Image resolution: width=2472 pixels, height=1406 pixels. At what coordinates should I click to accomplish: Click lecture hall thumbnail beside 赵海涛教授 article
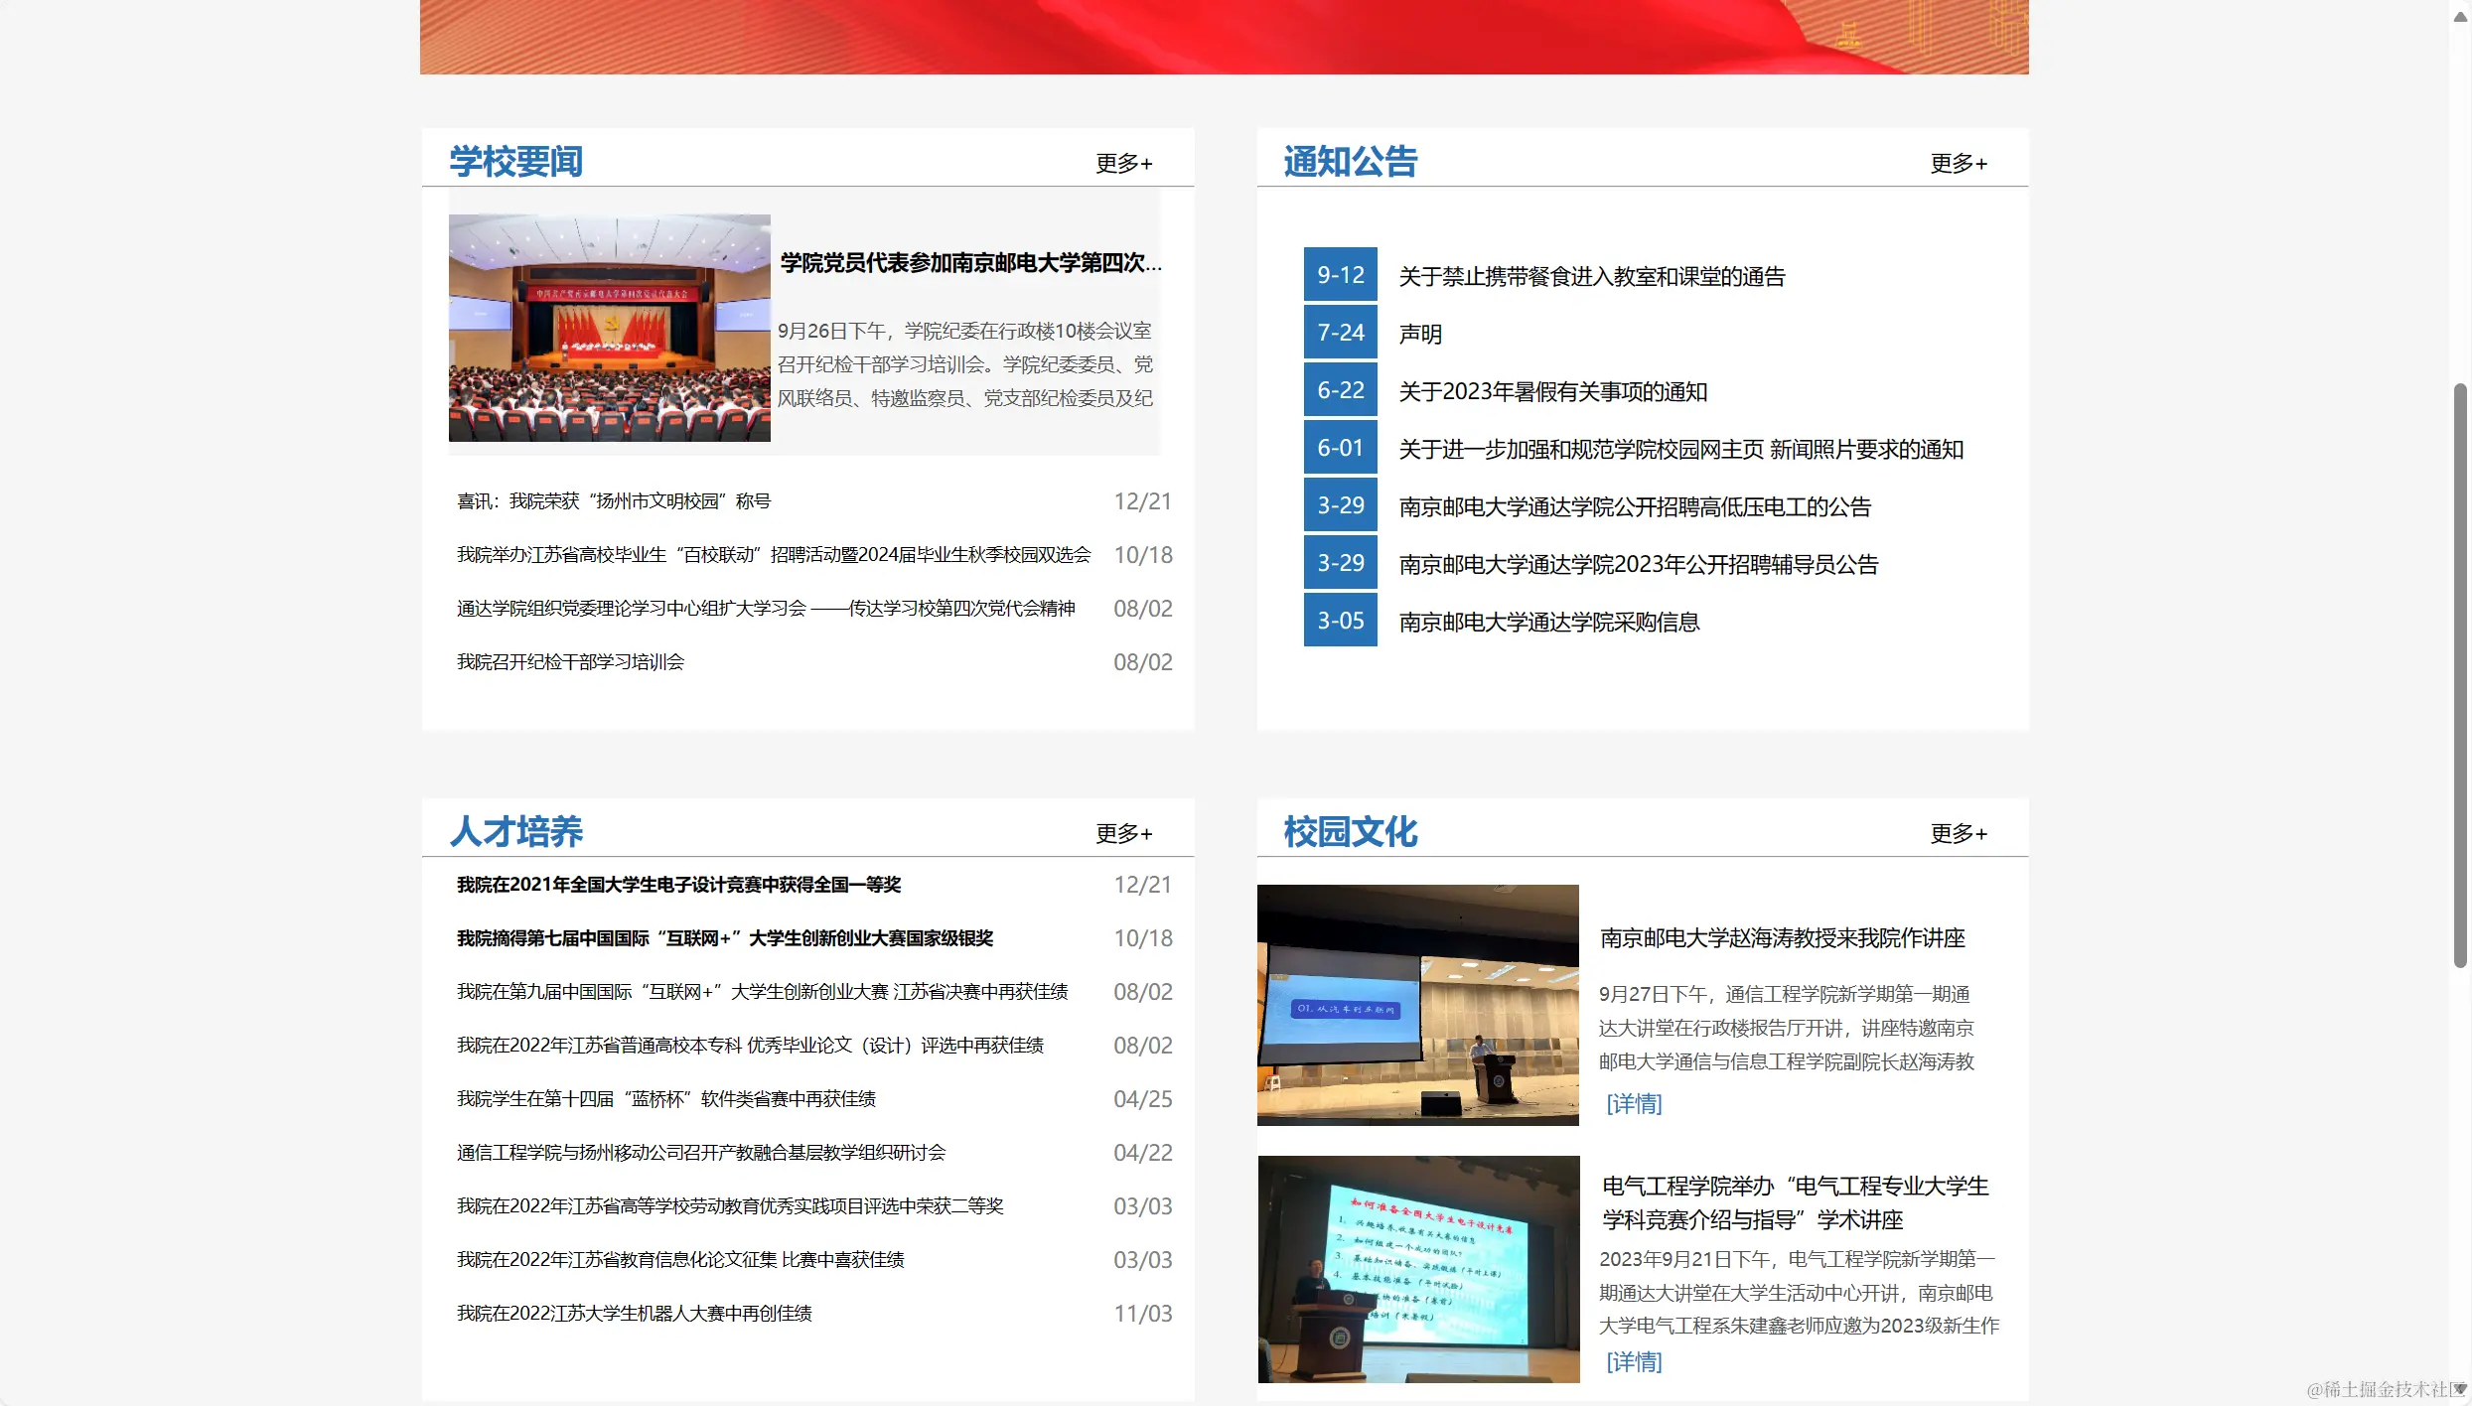1417,1005
